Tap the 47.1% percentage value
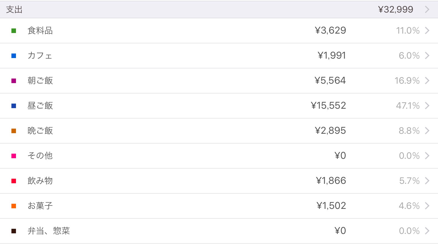Viewport: 438px width, 245px height. point(408,106)
